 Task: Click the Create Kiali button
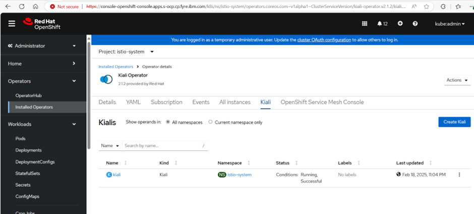454,122
